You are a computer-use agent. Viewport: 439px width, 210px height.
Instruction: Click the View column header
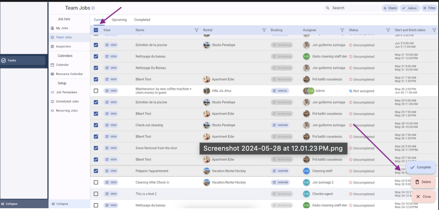(x=107, y=30)
